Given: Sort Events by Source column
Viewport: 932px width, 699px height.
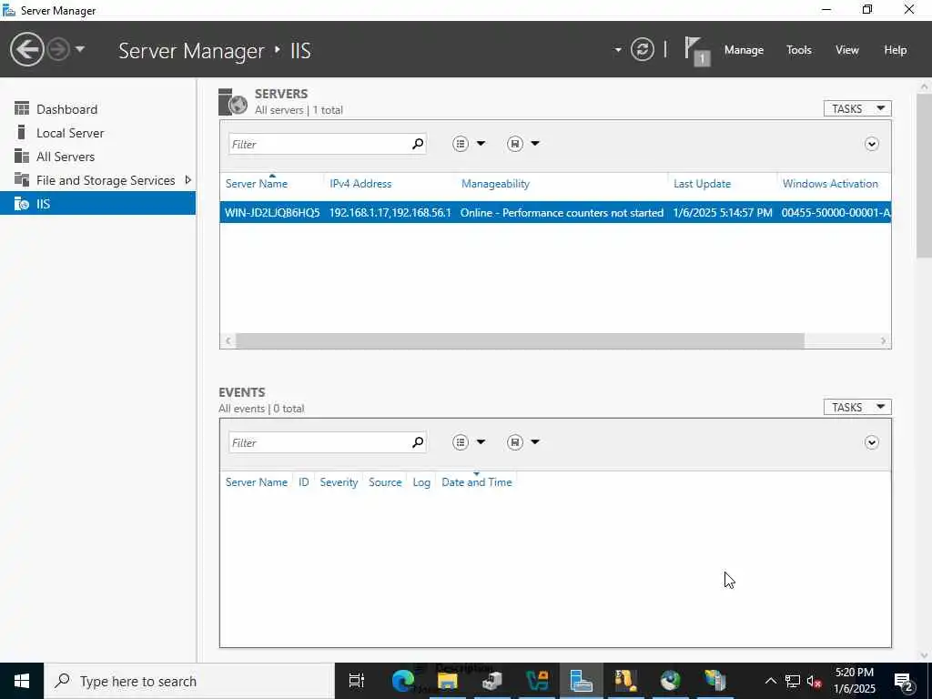Looking at the screenshot, I should [385, 482].
